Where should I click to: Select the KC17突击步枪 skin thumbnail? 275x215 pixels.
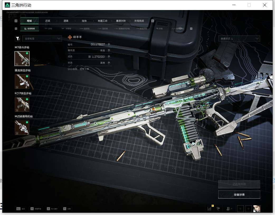tap(22, 104)
